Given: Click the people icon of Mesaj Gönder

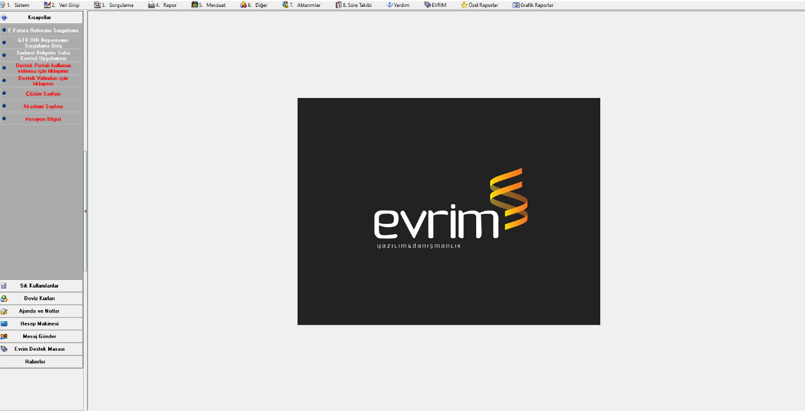Looking at the screenshot, I should coord(4,337).
